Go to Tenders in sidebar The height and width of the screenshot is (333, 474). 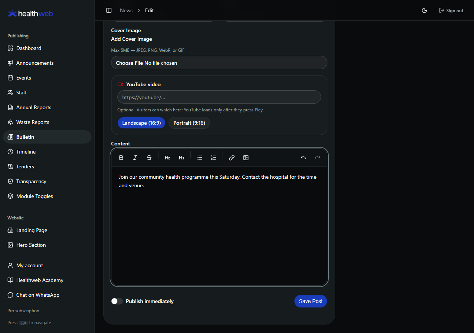(x=47, y=166)
